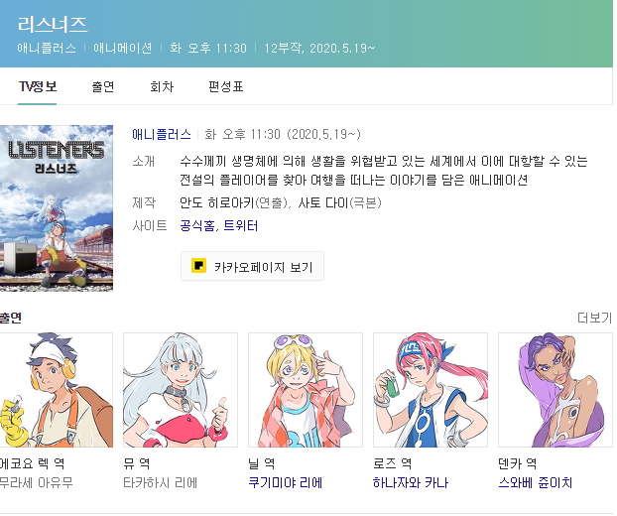Select the 뮤 character portrait
This screenshot has width=617, height=516.
pyautogui.click(x=181, y=390)
